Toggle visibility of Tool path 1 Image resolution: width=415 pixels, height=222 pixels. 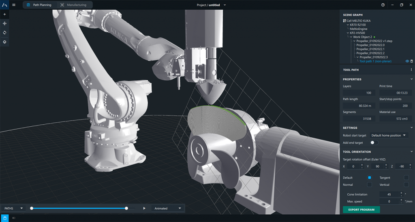(407, 61)
